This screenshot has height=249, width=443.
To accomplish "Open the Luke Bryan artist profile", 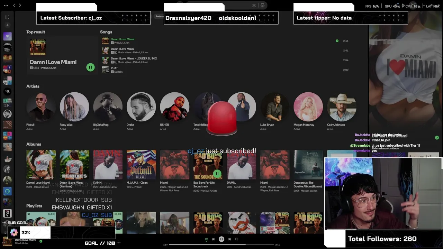I will click(x=275, y=107).
